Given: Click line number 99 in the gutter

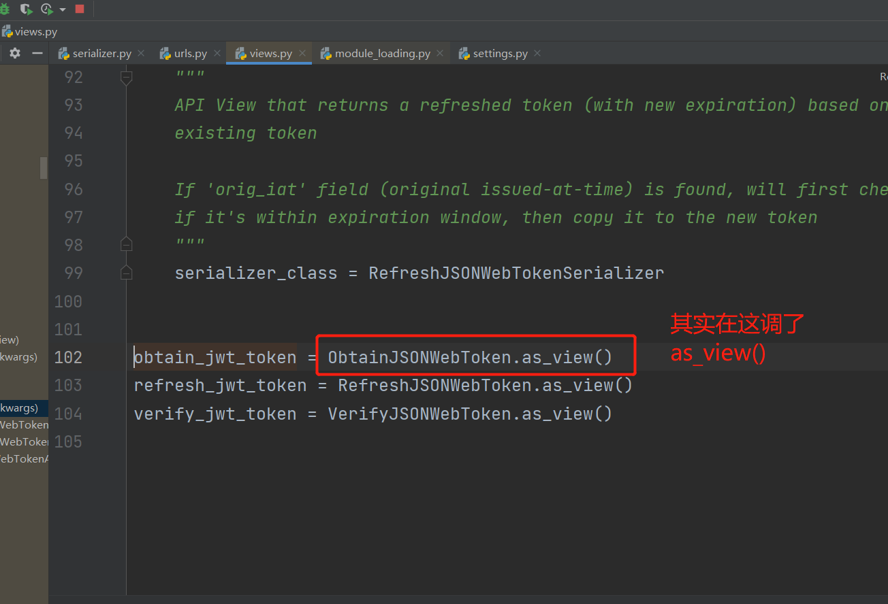Looking at the screenshot, I should point(74,273).
